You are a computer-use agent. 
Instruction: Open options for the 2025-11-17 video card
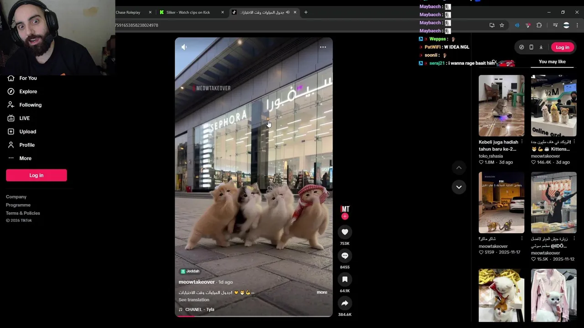[522, 239]
